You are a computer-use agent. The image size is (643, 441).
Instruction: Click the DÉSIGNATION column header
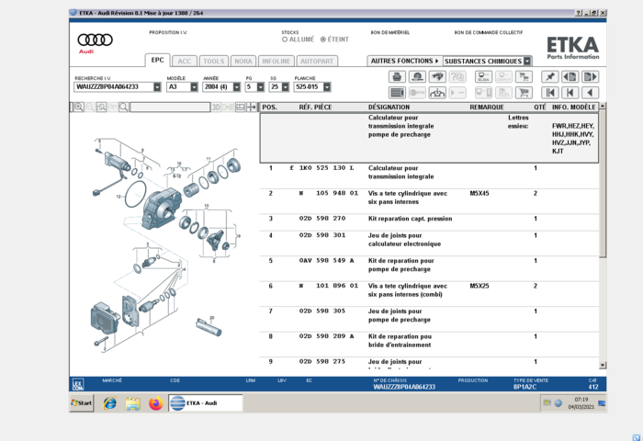[x=389, y=107]
